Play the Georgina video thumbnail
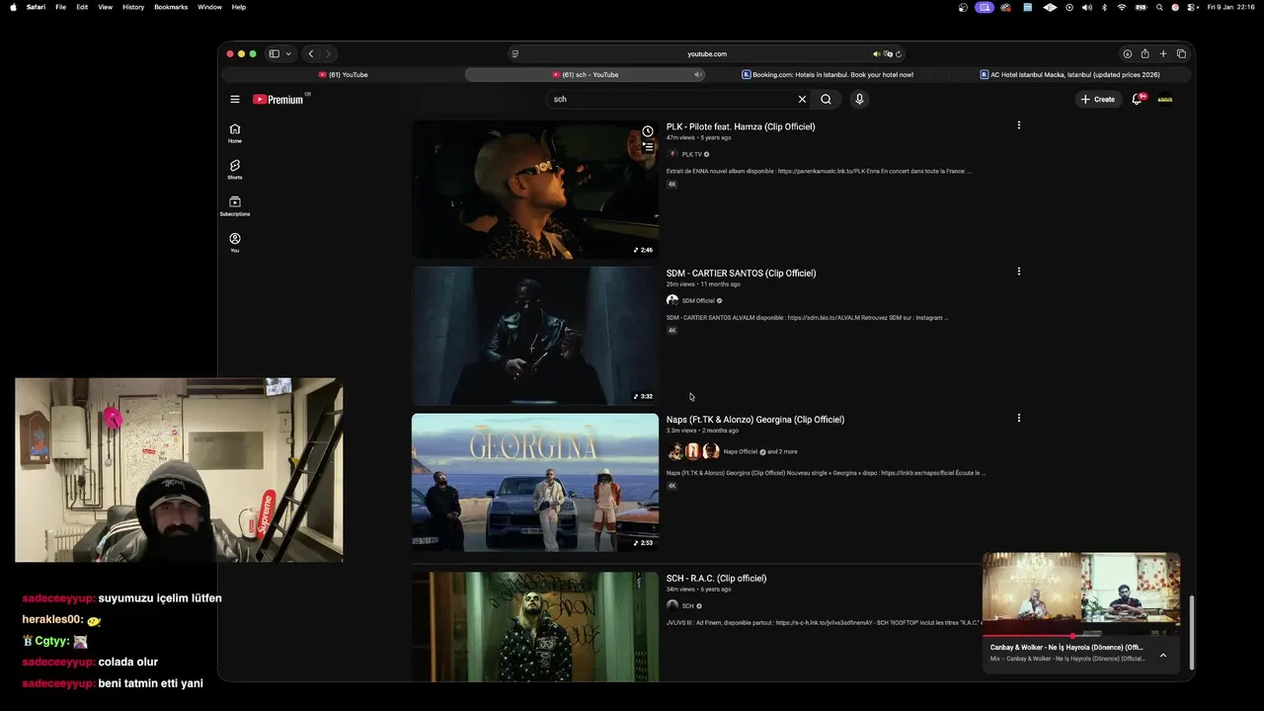Viewport: 1264px width, 711px height. [535, 482]
